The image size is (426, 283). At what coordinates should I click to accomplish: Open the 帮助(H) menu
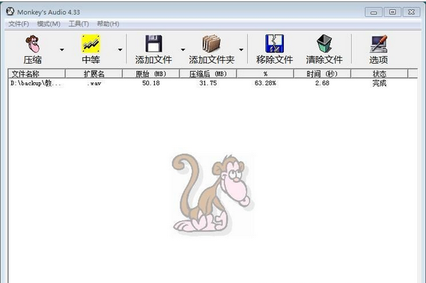(108, 24)
